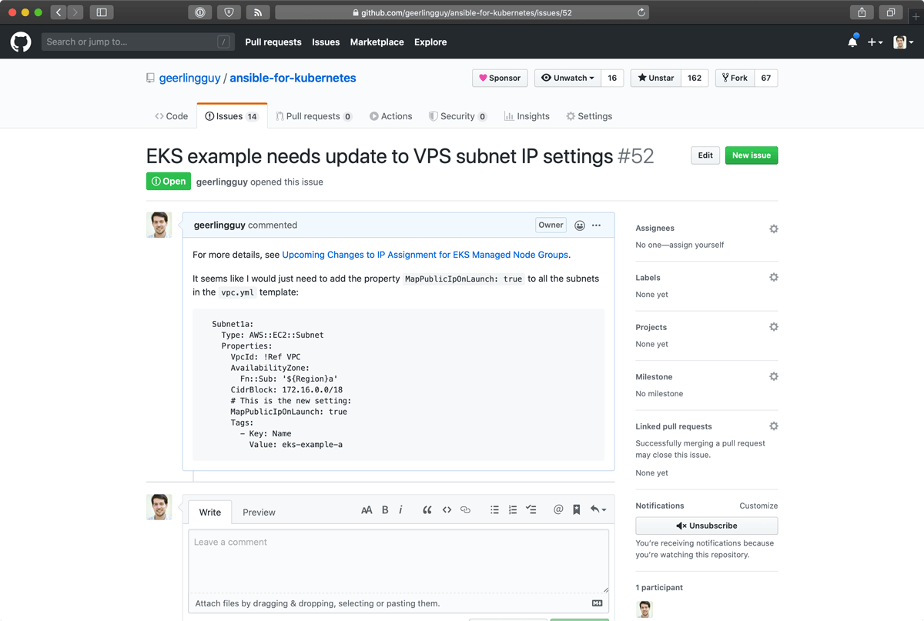Open Issues in top navigation
The width and height of the screenshot is (924, 621).
[326, 42]
